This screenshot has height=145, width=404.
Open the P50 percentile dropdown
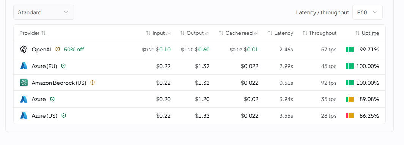coord(368,12)
